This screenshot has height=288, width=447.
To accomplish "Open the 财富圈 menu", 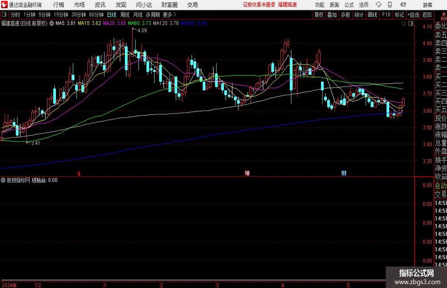I will click(x=169, y=5).
